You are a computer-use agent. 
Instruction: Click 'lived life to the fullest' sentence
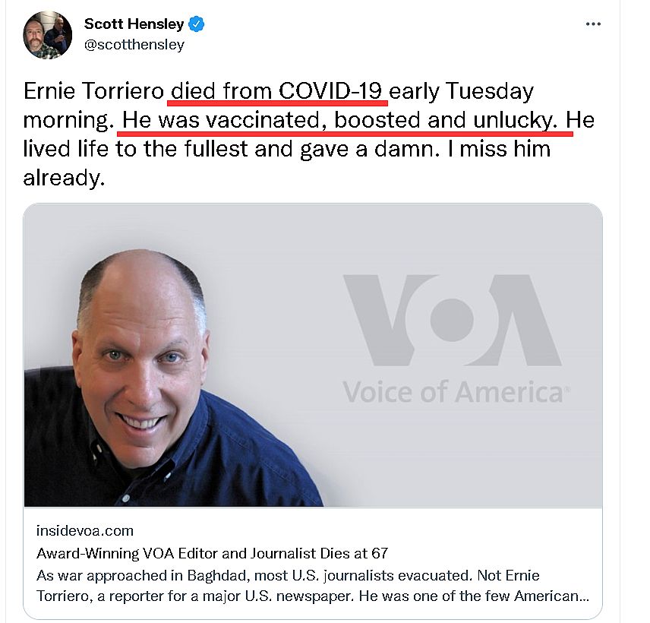coord(135,149)
